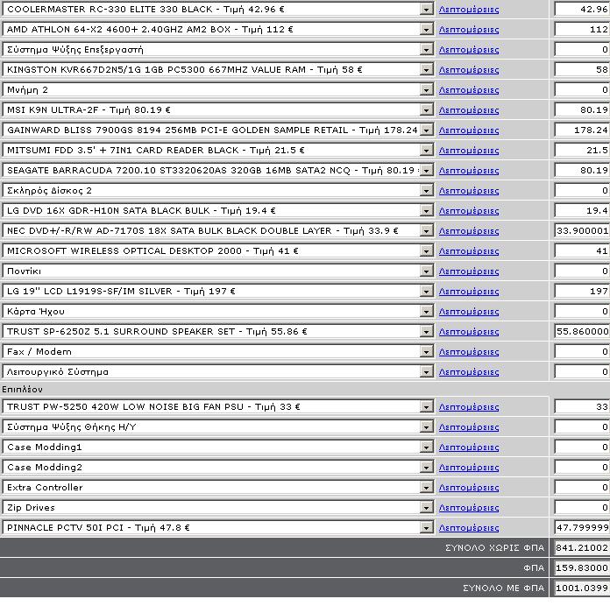Expand the Σκληρός Δίσκος 2 dropdown
The width and height of the screenshot is (610, 606).
[218, 190]
